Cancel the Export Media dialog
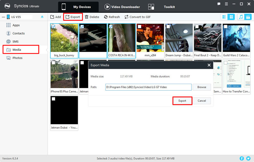The width and height of the screenshot is (254, 162). (202, 101)
